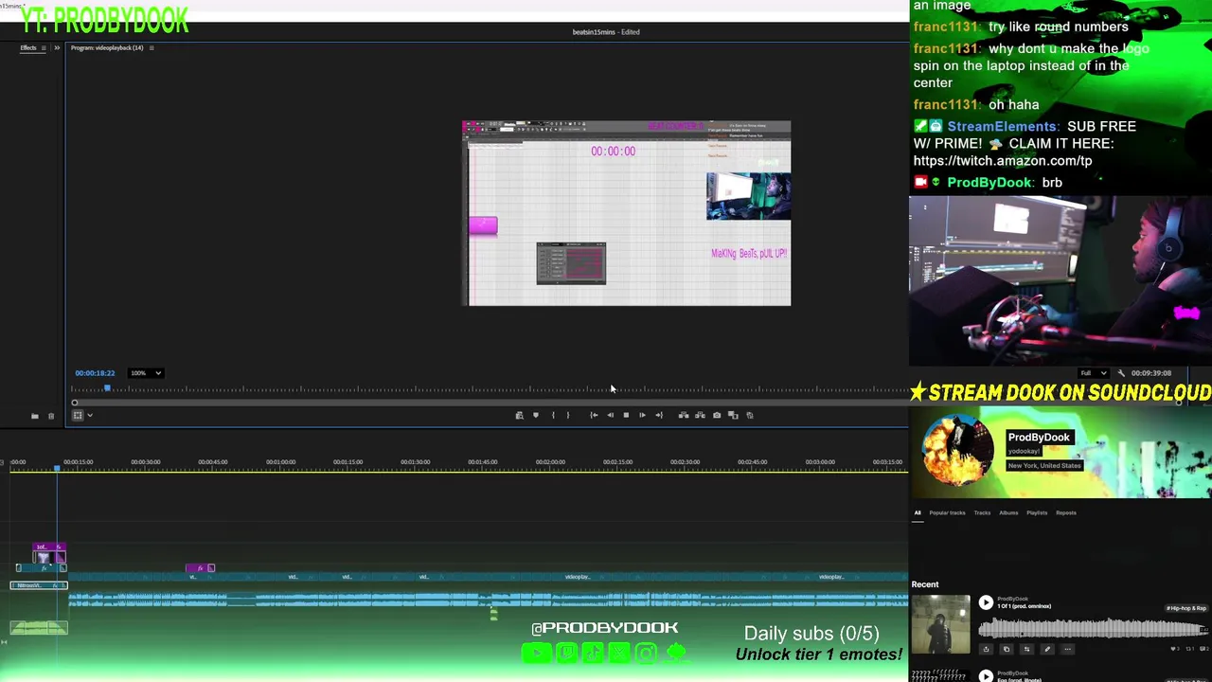Select the small purple fx clip near 00:00:45:00

[x=200, y=568]
